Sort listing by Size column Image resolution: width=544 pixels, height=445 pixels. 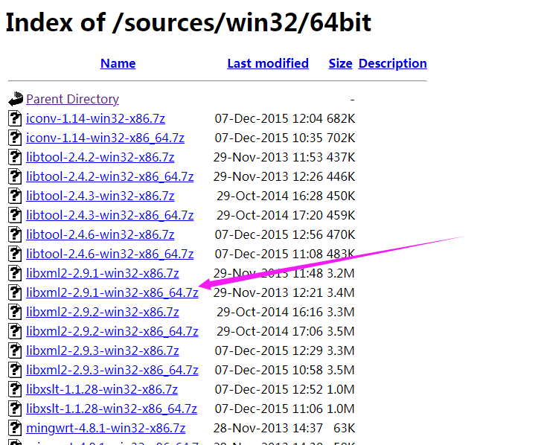click(x=340, y=63)
